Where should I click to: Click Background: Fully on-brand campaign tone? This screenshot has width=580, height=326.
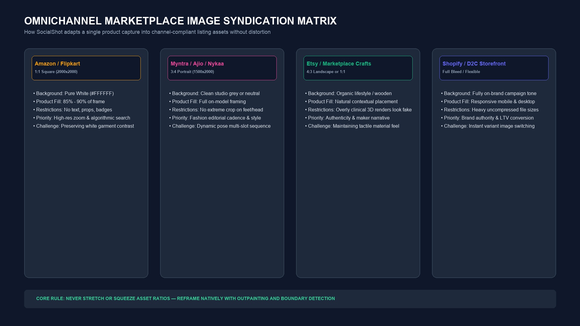pyautogui.click(x=489, y=94)
